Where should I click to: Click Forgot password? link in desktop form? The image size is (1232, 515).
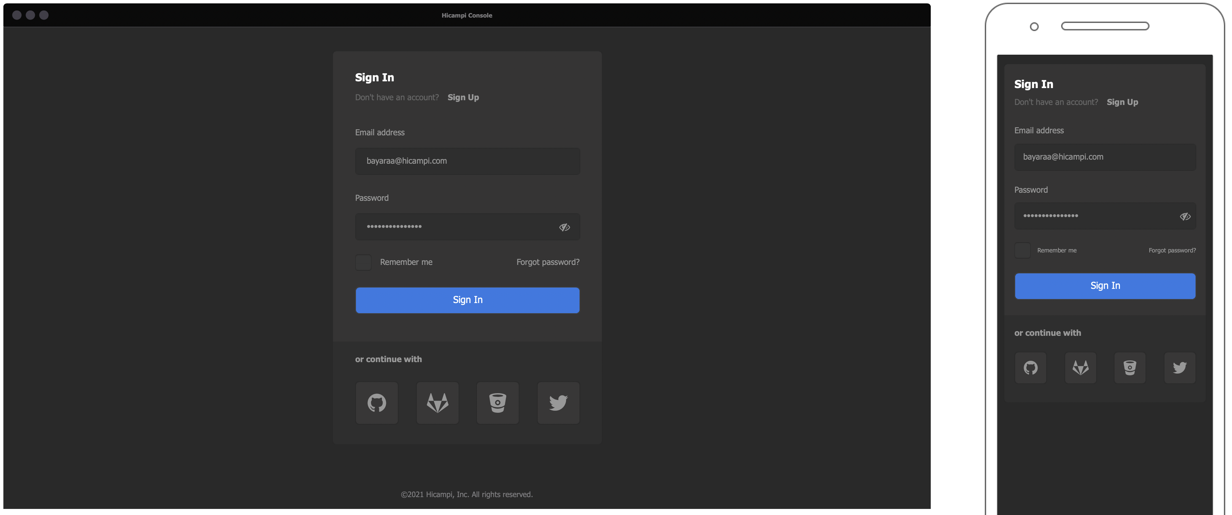(547, 262)
